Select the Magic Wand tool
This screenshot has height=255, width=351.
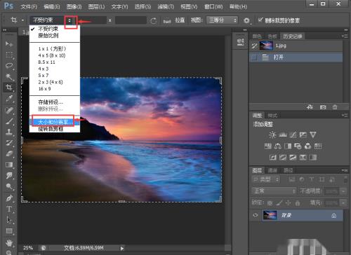click(9, 76)
